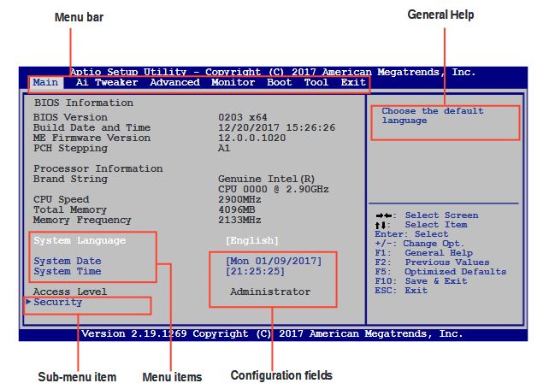Choose the Exit tab in menu bar
Image resolution: width=549 pixels, height=389 pixels.
coord(352,83)
